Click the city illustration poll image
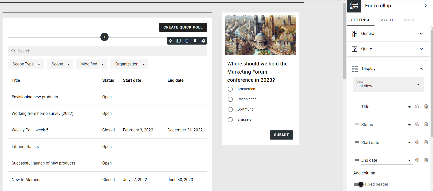 [261, 35]
